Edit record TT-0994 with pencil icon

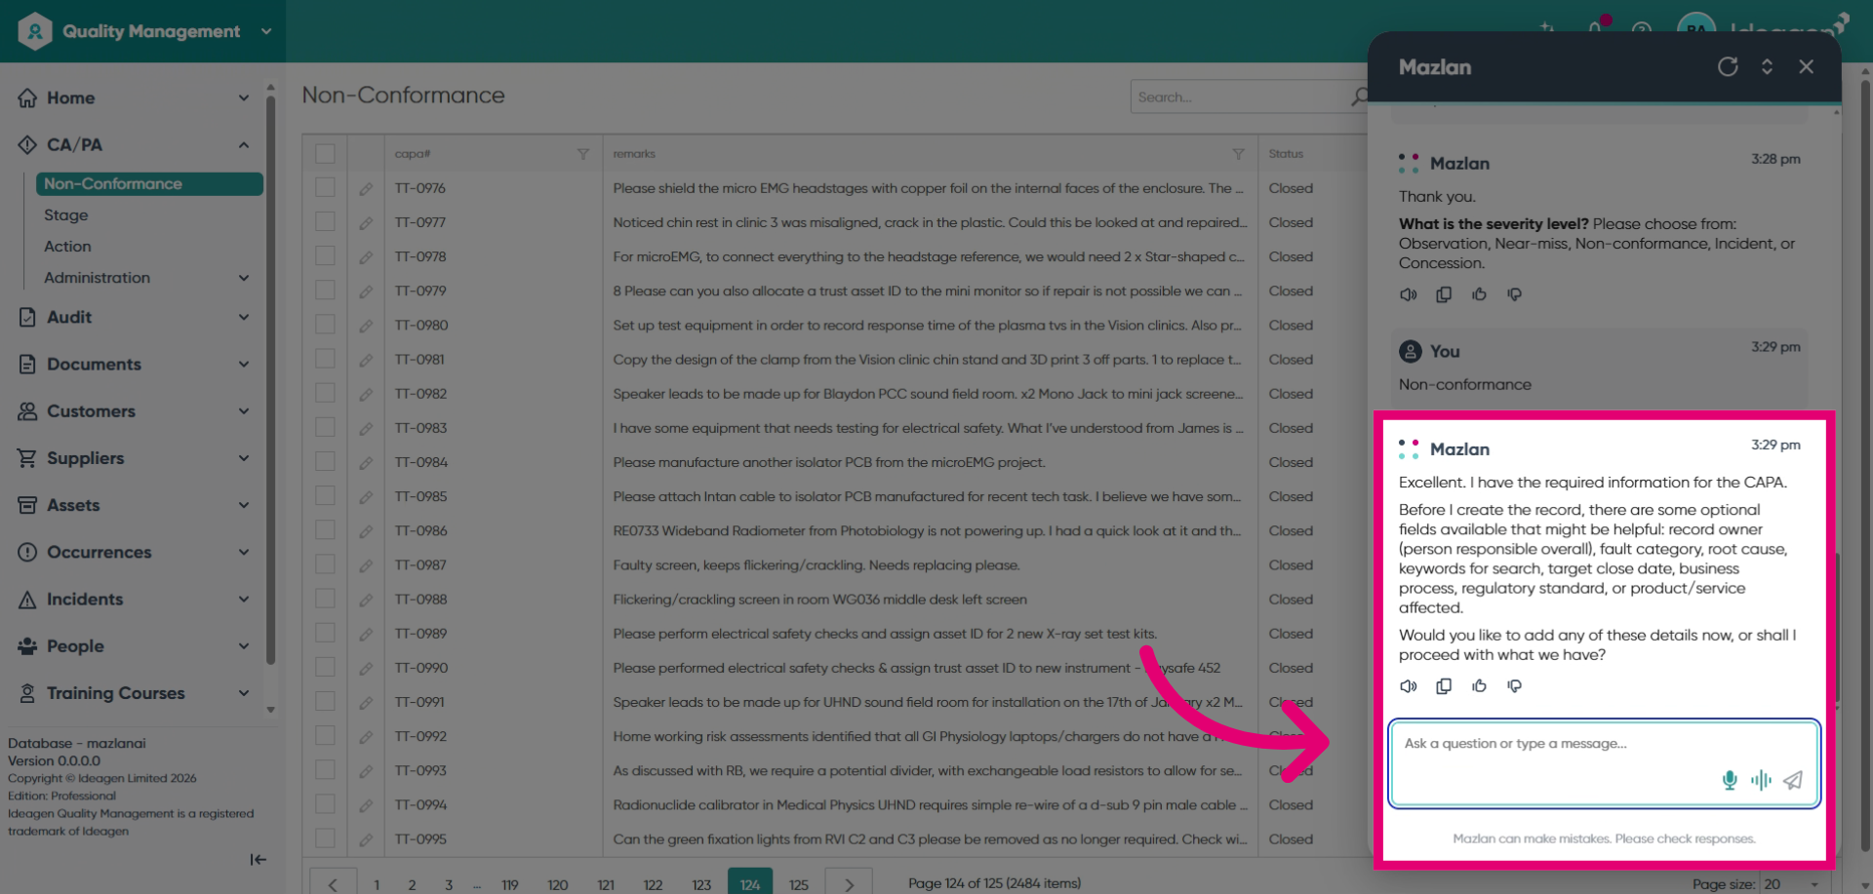point(366,805)
